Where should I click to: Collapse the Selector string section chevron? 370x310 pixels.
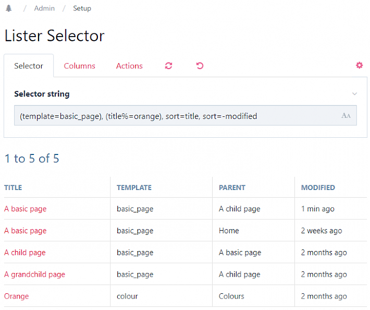pos(354,94)
